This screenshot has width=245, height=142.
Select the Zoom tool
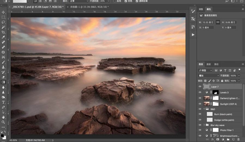tap(3, 122)
